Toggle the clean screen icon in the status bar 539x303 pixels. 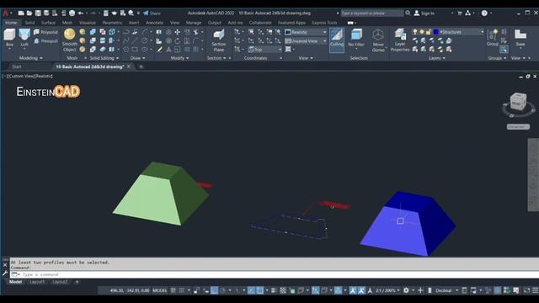pos(526,290)
